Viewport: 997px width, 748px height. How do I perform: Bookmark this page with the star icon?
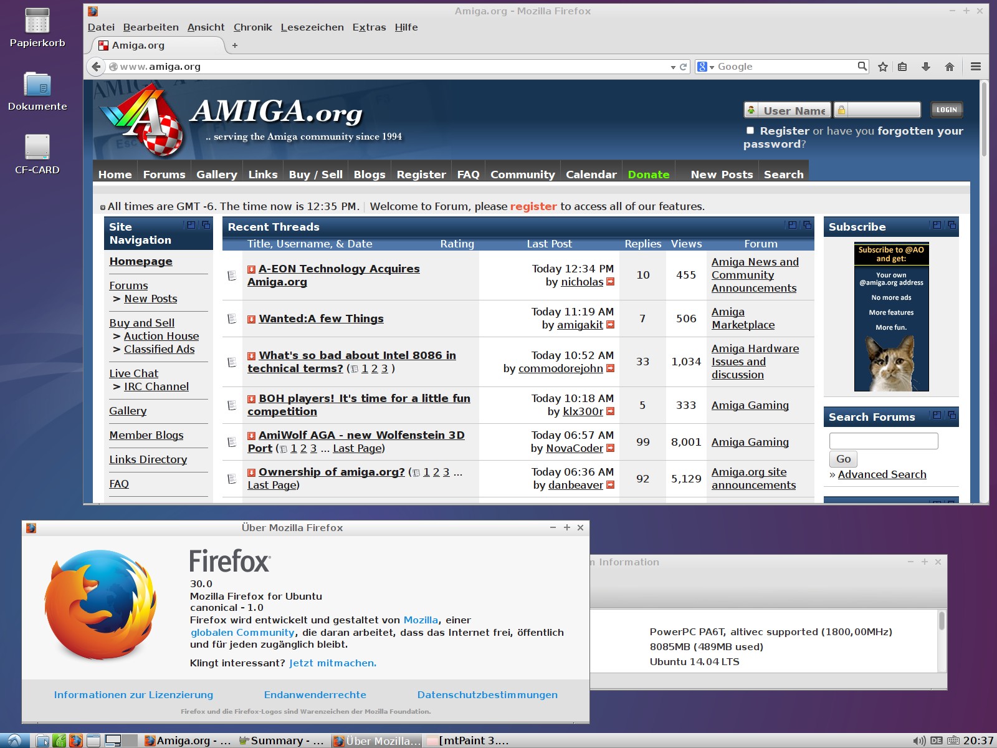(x=883, y=67)
